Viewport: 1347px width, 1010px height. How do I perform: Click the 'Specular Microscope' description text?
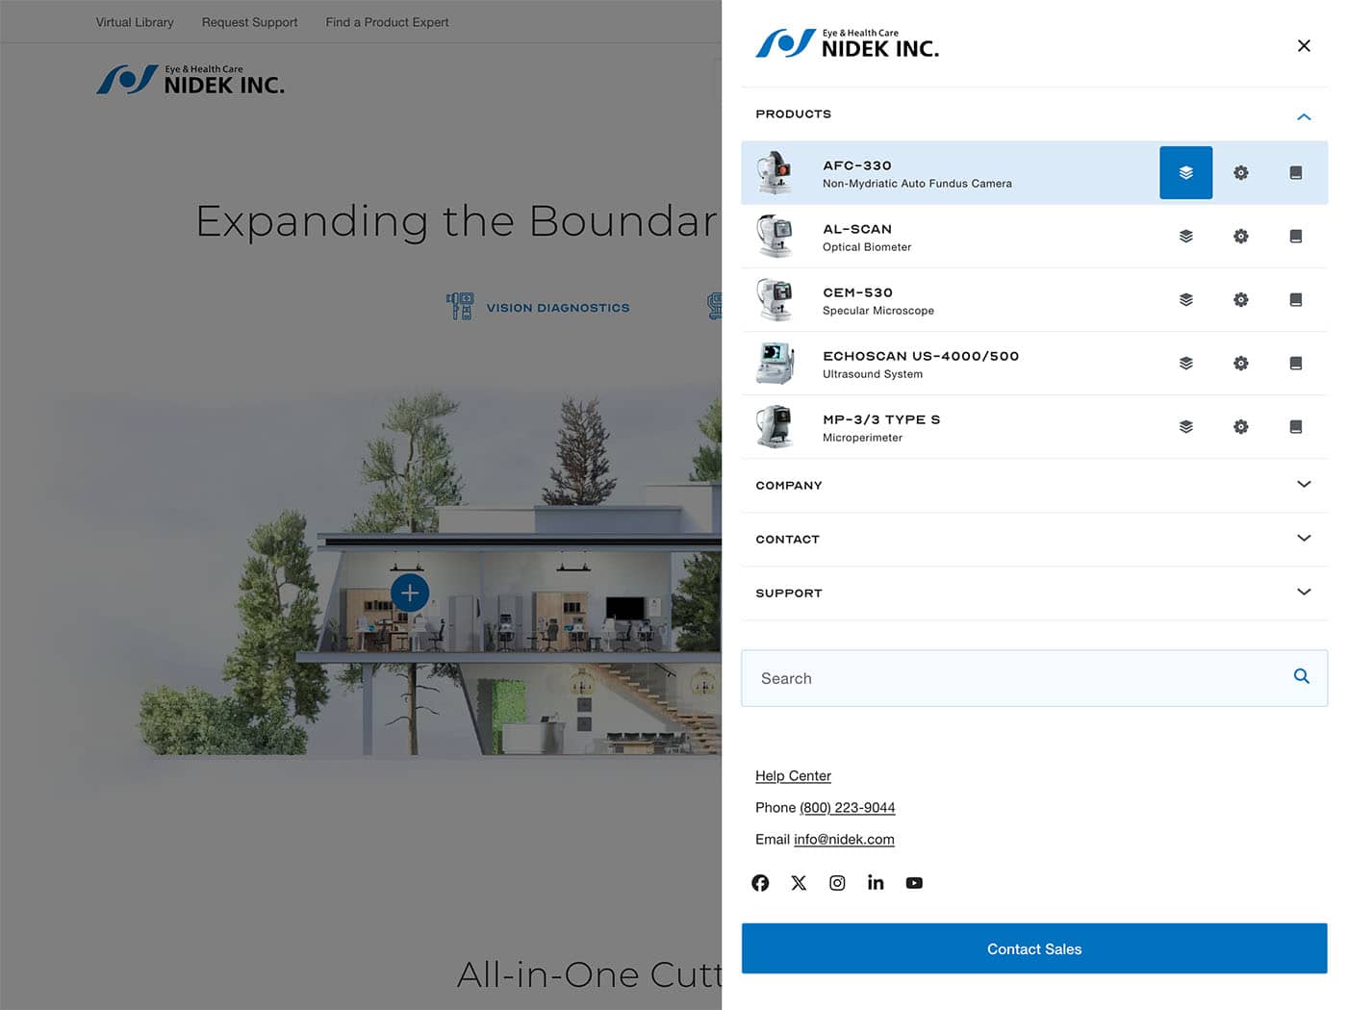[878, 311]
